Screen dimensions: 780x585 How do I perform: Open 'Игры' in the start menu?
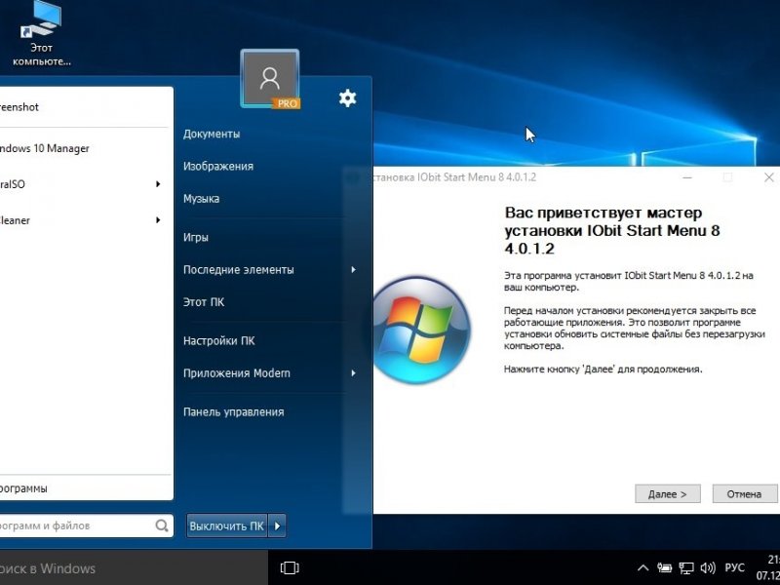196,237
